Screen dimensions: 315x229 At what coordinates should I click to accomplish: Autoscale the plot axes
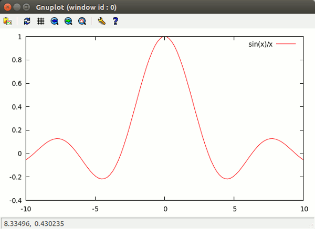[x=82, y=21]
